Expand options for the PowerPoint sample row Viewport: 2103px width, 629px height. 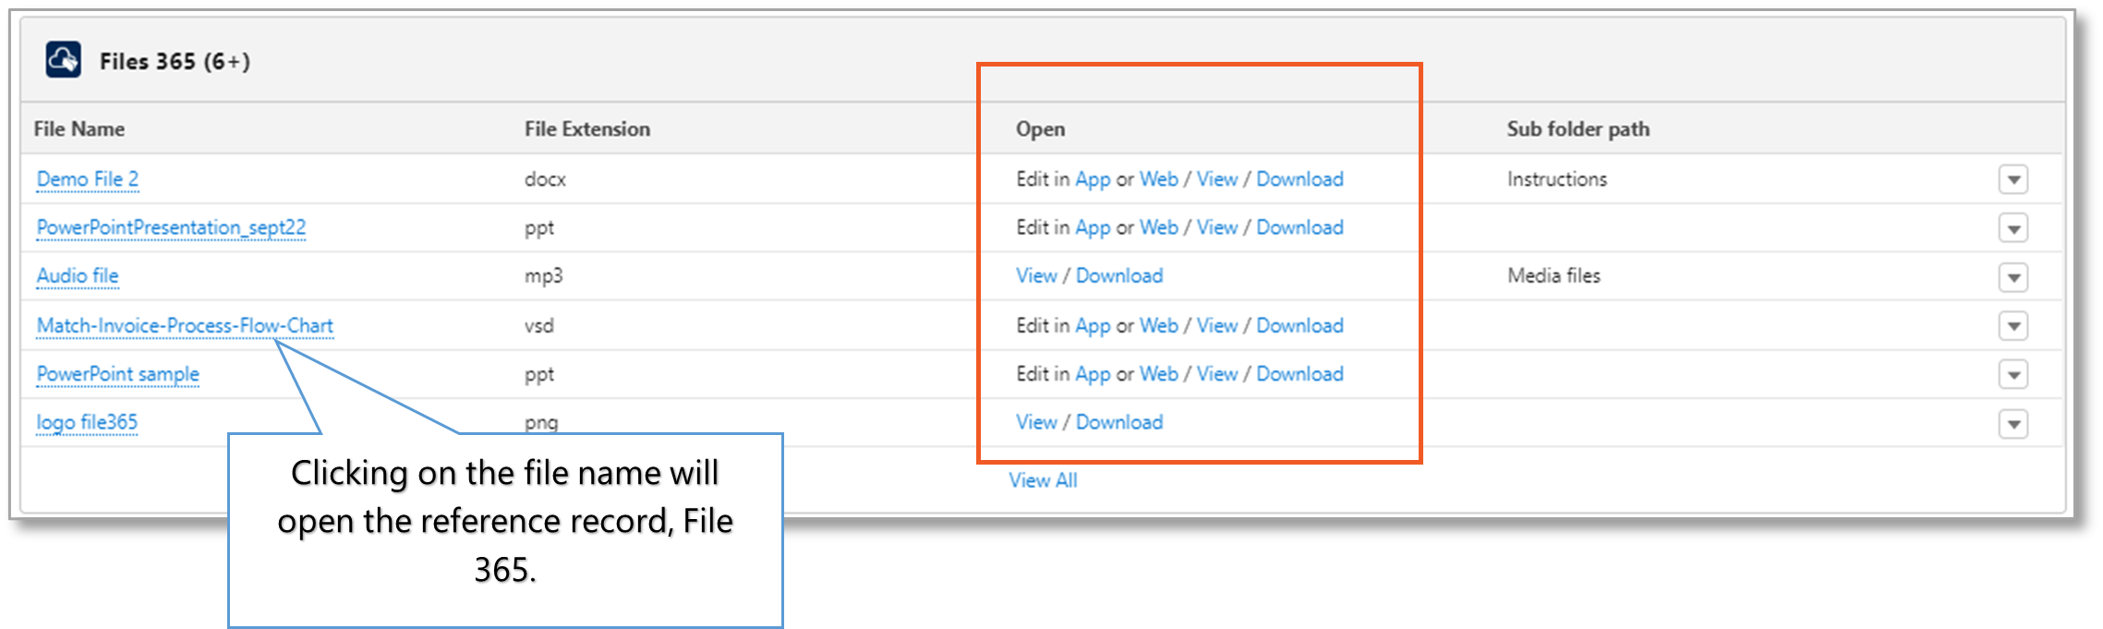point(2013,374)
